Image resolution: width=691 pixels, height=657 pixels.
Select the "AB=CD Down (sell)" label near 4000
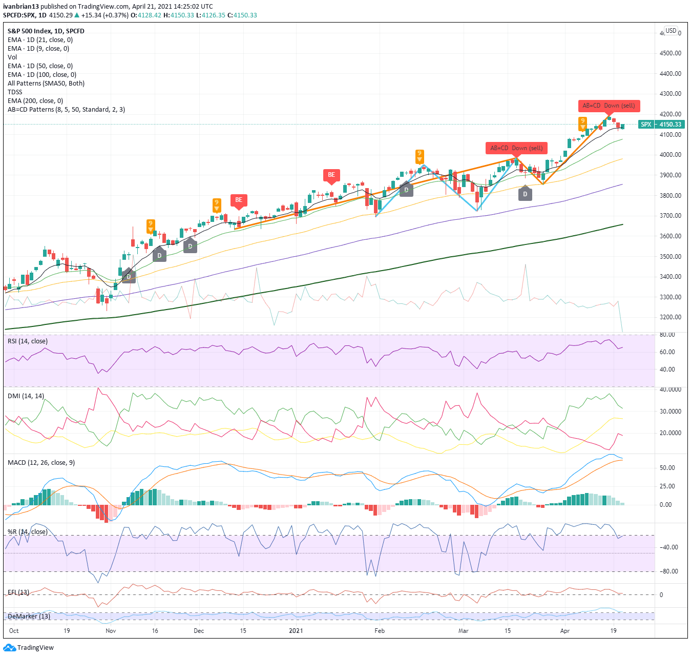(x=516, y=148)
